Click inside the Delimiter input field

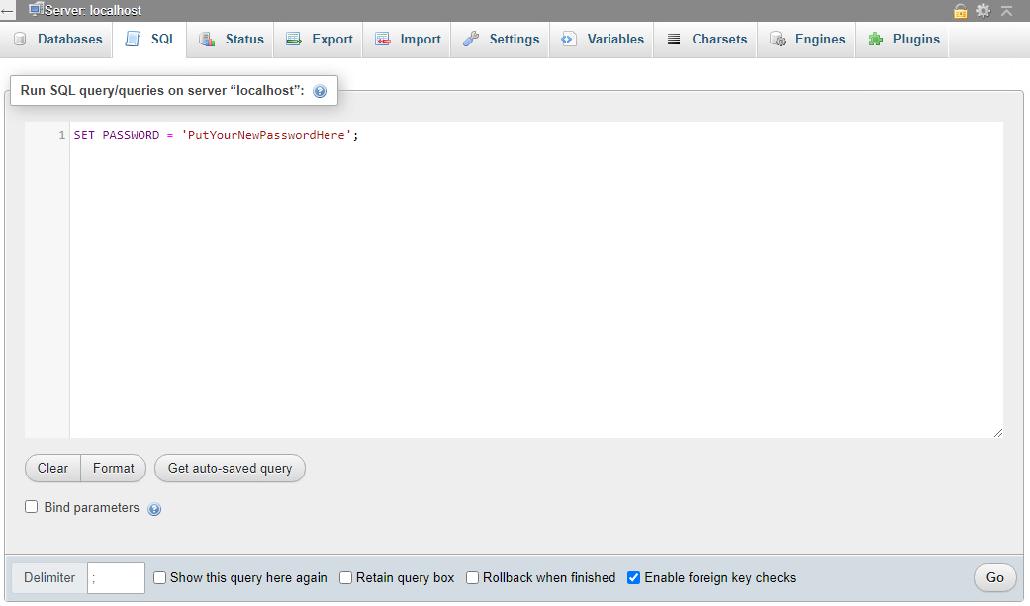click(117, 578)
